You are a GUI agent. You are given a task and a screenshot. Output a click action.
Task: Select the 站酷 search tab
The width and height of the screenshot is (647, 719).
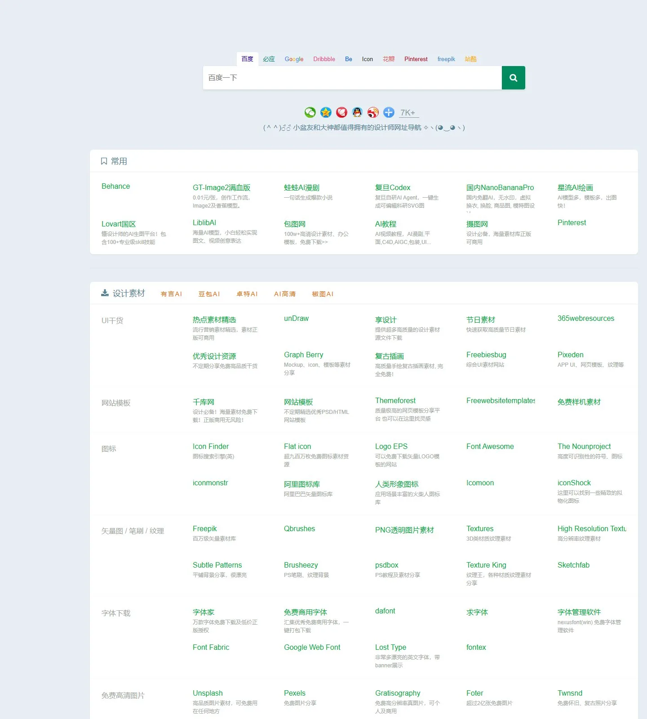click(470, 59)
